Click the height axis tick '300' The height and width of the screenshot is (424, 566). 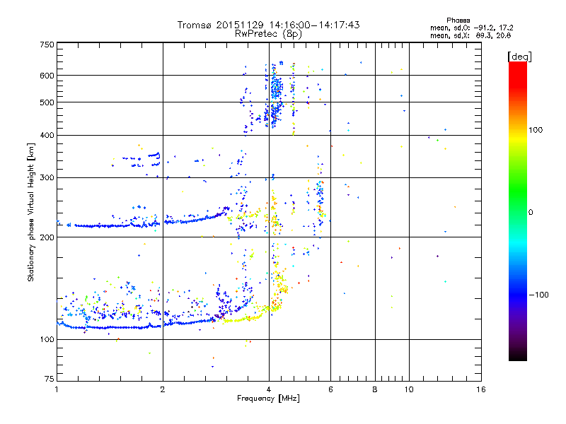47,177
